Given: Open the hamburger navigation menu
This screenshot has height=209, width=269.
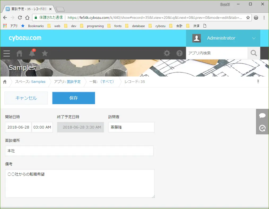Looking at the screenshot, I should [7, 53].
